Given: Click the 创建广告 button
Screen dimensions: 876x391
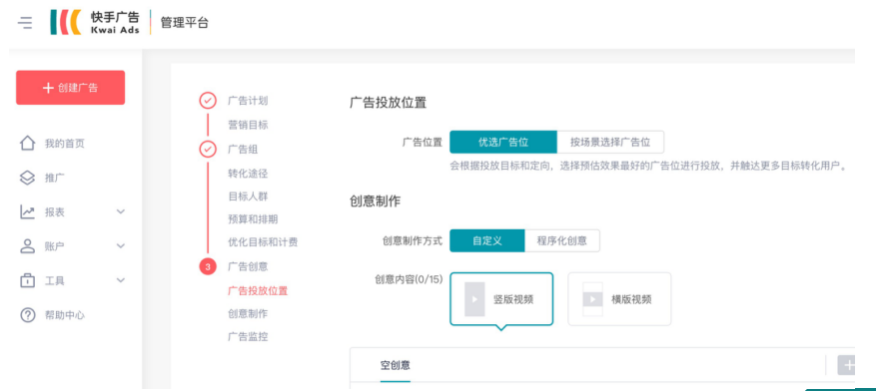Looking at the screenshot, I should [70, 88].
